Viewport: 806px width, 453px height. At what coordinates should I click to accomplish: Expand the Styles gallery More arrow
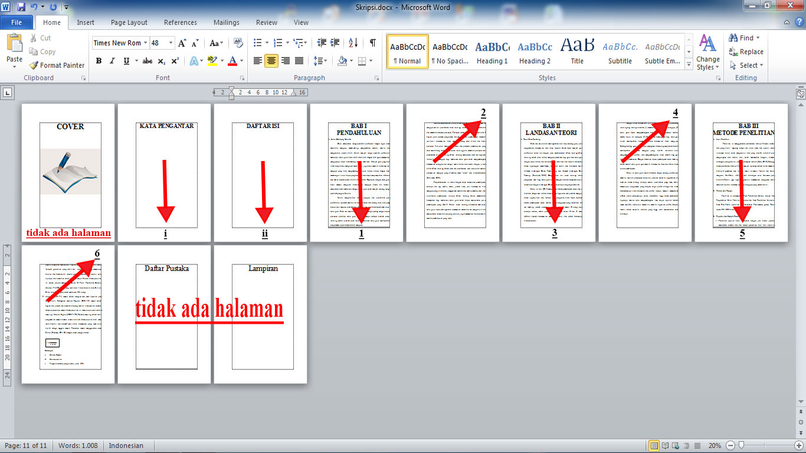pyautogui.click(x=689, y=65)
